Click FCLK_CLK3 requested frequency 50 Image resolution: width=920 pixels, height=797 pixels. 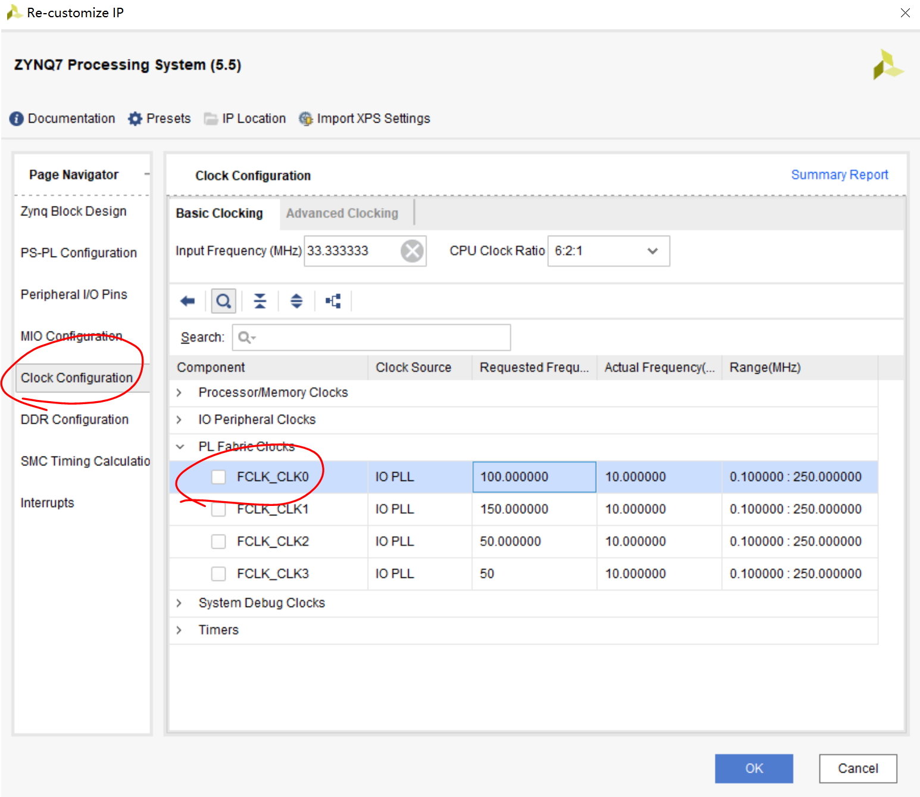pos(534,574)
